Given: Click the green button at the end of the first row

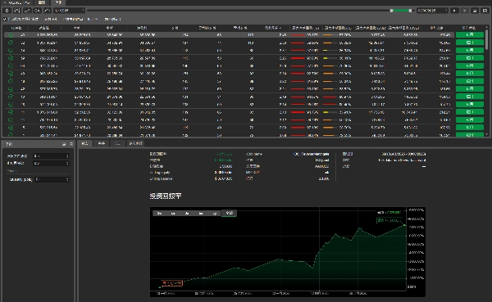Looking at the screenshot, I should click(469, 34).
